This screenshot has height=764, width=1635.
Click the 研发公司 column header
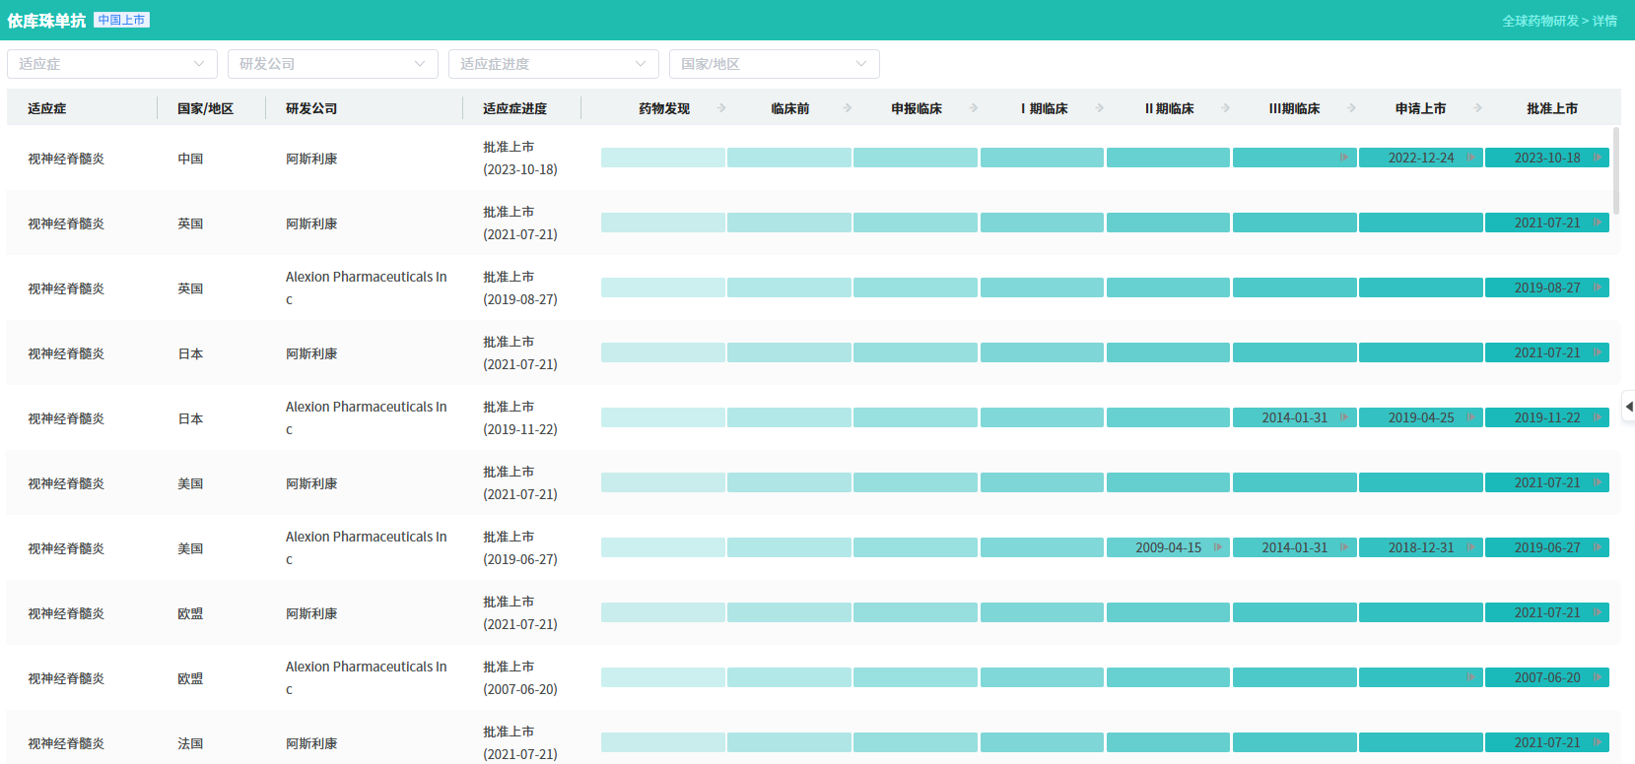pos(311,108)
